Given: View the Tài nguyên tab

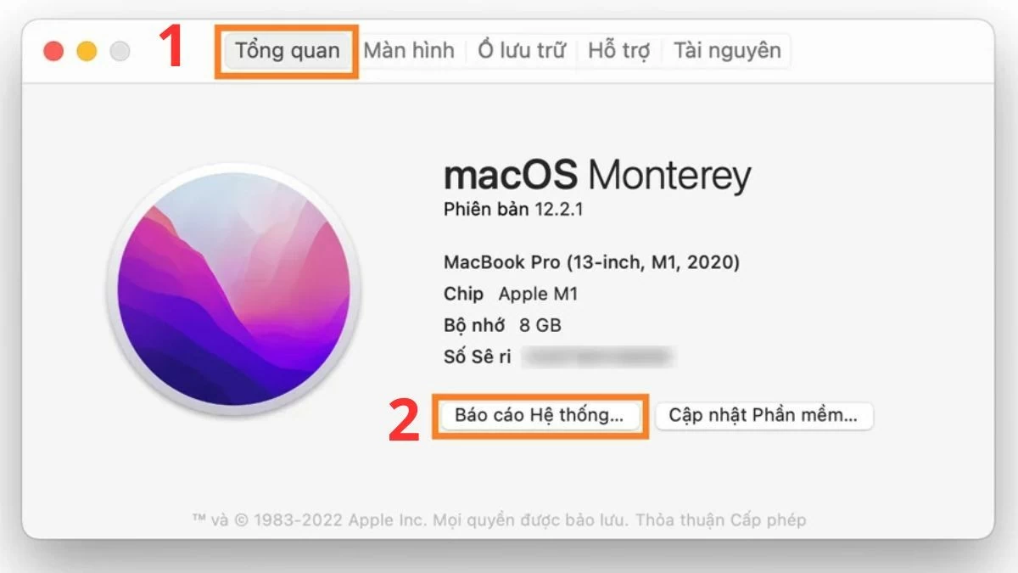Looking at the screenshot, I should (x=725, y=50).
